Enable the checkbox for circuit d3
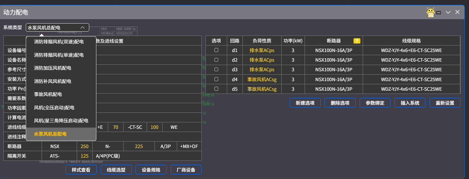 coord(216,69)
